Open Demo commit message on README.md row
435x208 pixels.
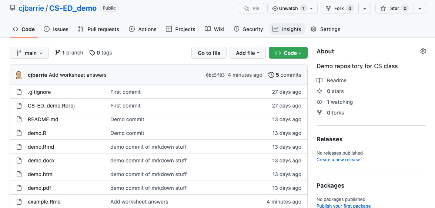pos(127,119)
